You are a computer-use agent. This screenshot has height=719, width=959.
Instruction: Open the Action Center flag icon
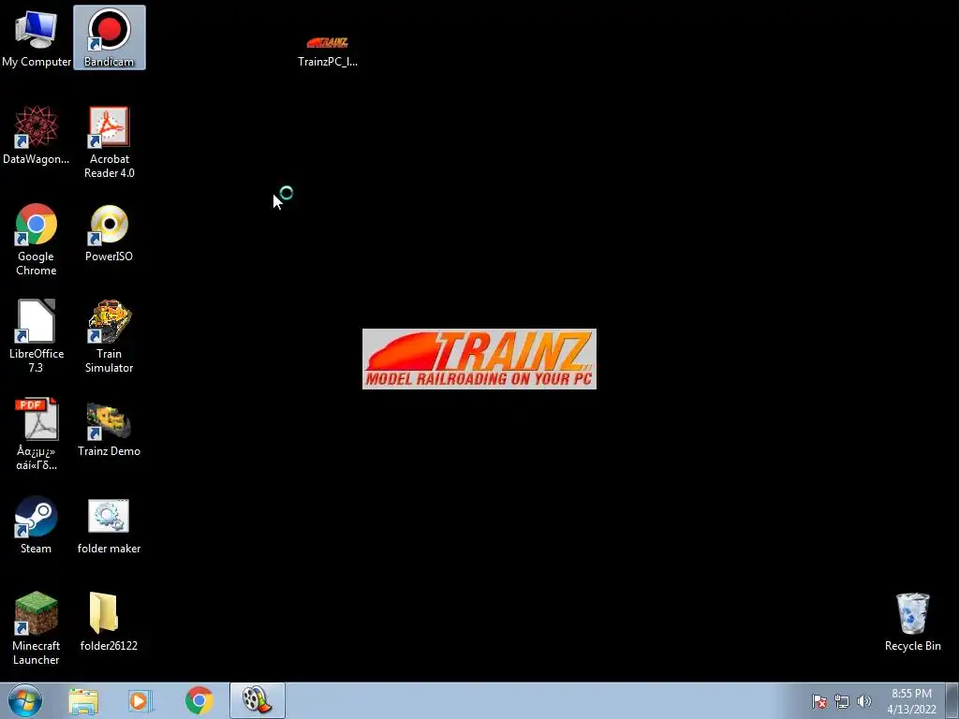pos(819,701)
